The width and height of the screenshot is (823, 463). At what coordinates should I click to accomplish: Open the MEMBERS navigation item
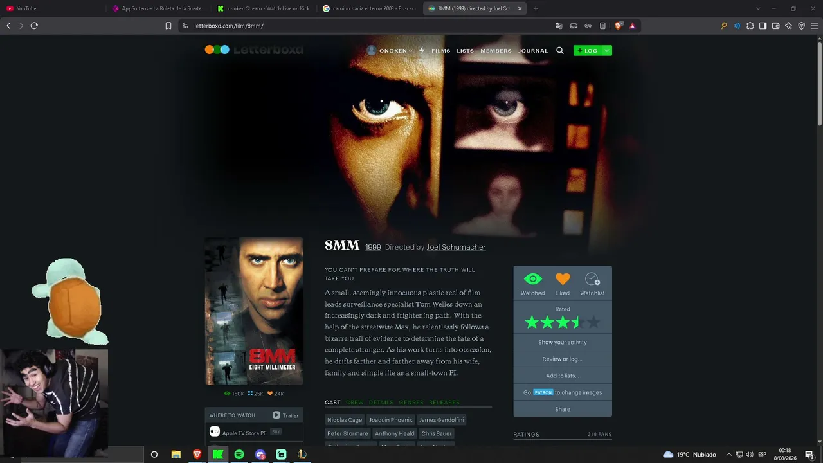[x=496, y=51]
